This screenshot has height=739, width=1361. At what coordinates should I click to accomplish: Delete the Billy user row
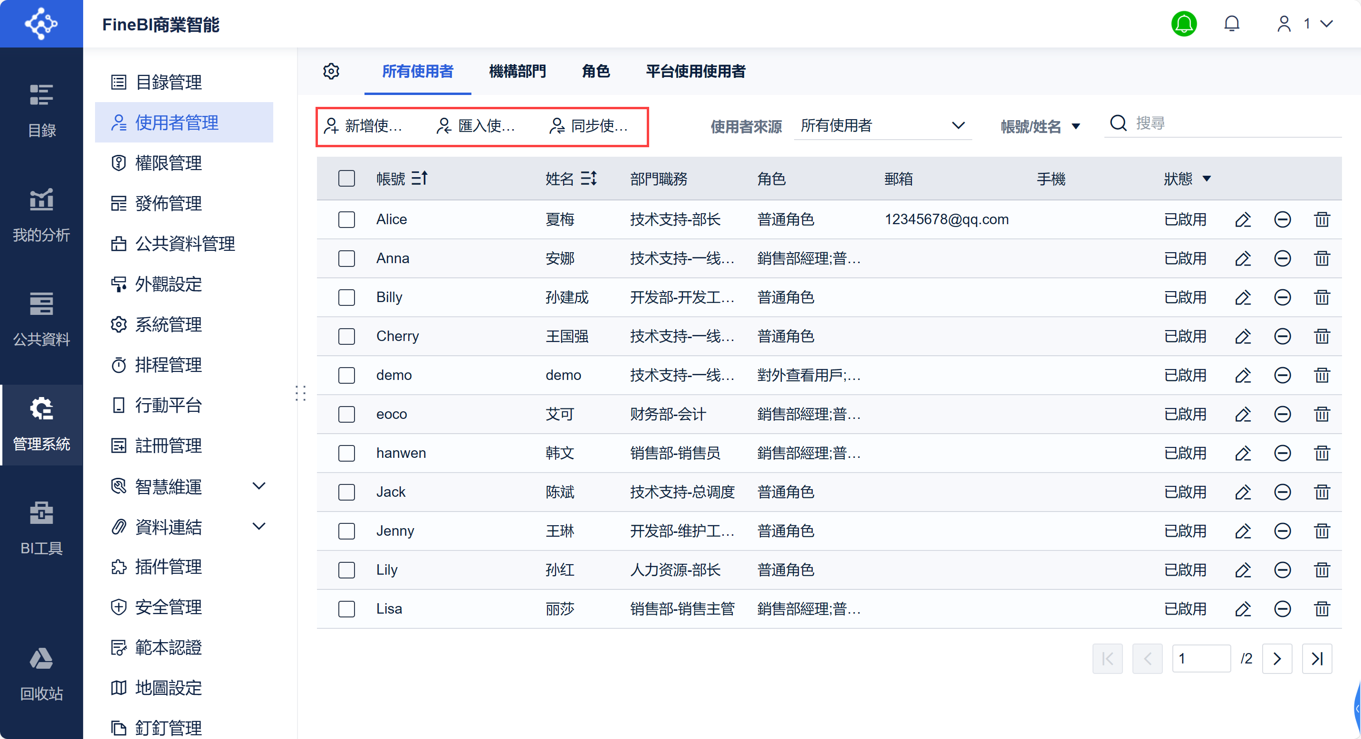click(1322, 298)
